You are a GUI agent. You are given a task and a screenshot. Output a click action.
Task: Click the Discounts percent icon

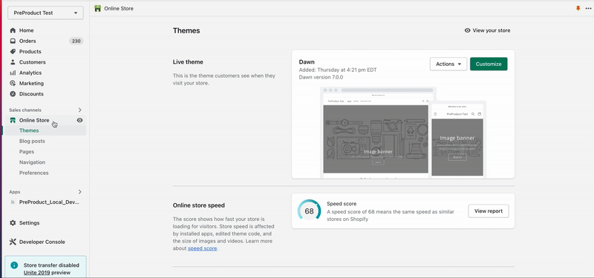coord(13,94)
